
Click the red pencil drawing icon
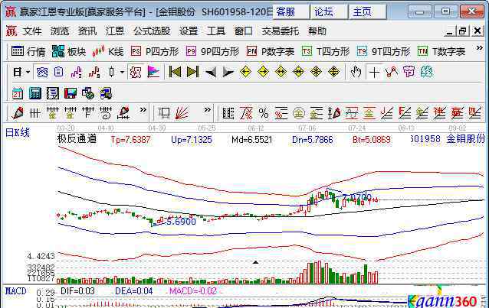point(18,113)
